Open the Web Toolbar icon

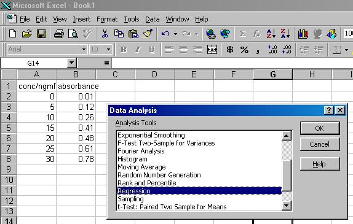point(225,34)
